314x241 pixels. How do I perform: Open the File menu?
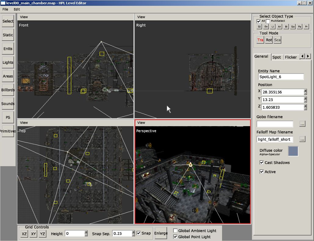[5, 9]
